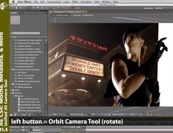This screenshot has height=133, width=173.
Task: Select the Rectangle mask tool
Action: [38, 8]
